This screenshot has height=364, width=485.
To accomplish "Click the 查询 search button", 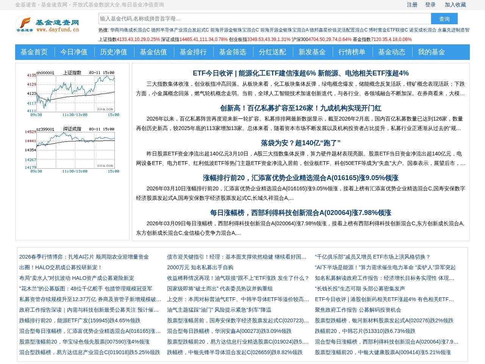I will click(x=444, y=18).
